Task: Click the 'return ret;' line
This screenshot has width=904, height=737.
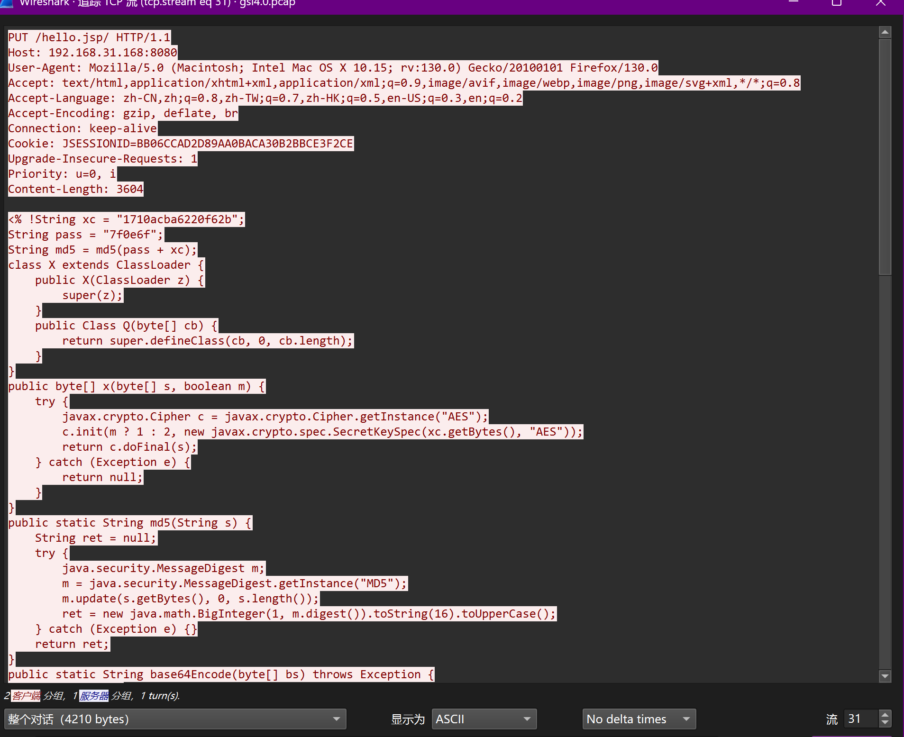Action: tap(72, 644)
